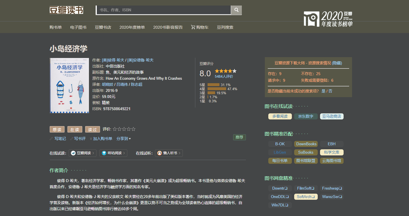
Task: Choose 是 to hide failed searches
Action: 323,91
